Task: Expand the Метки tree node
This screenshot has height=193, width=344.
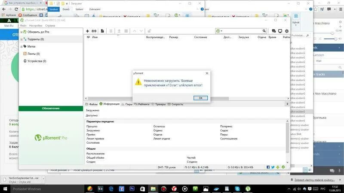Action: [x=21, y=47]
